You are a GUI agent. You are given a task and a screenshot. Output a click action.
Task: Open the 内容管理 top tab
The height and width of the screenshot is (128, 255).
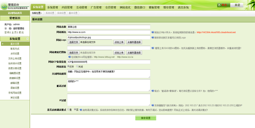pyautogui.click(x=67, y=7)
